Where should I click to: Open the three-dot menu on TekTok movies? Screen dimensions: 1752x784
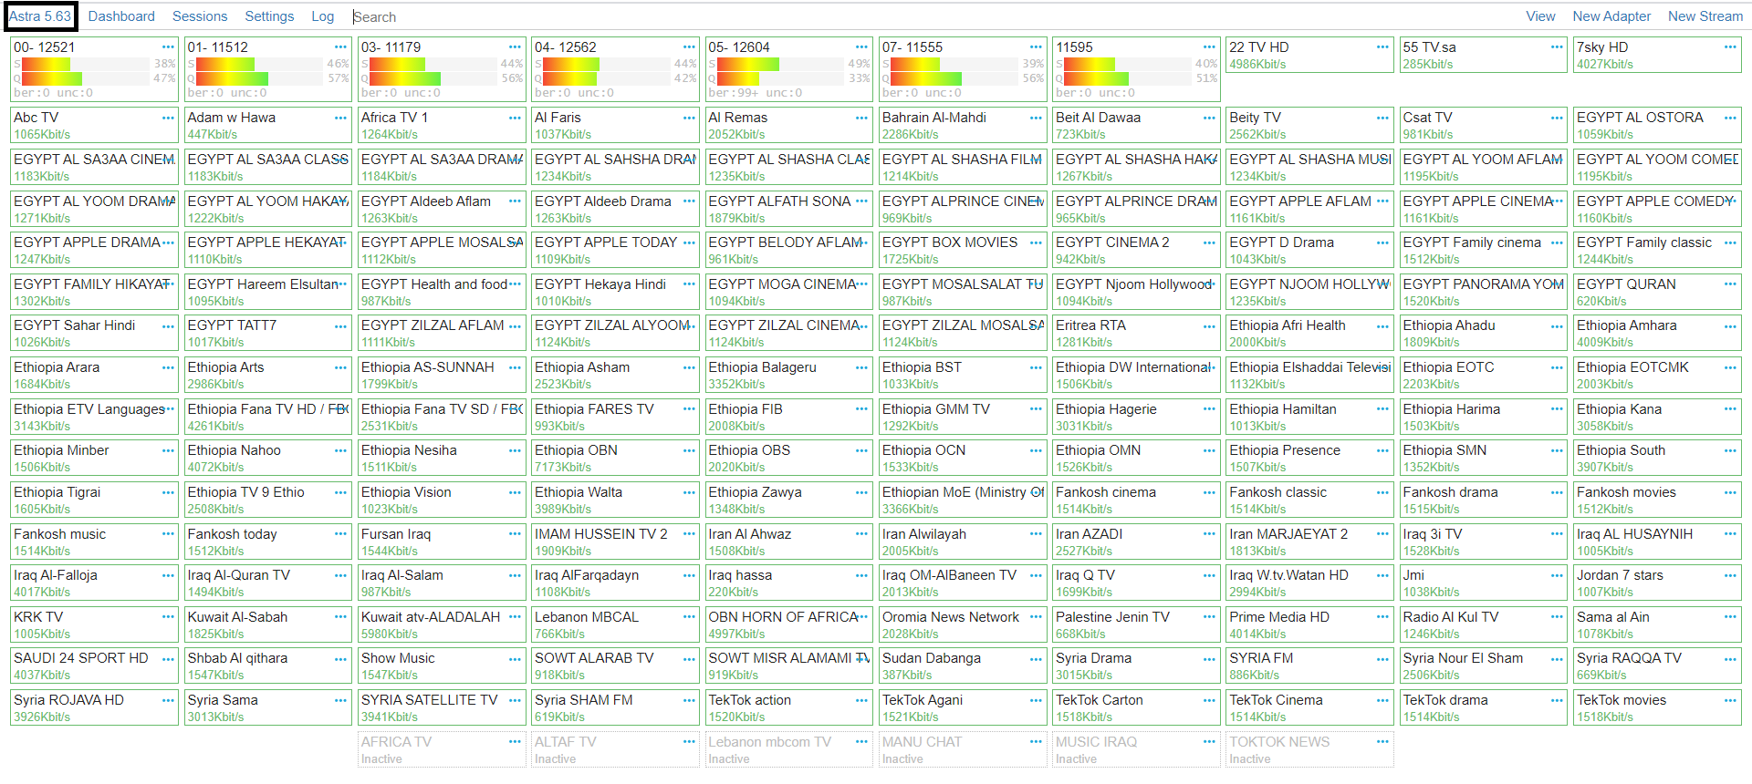pyautogui.click(x=1730, y=699)
